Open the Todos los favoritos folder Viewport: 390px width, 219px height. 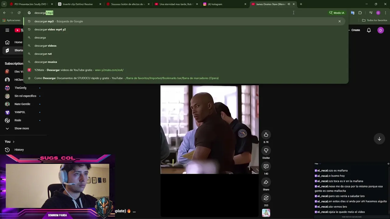pos(374,20)
